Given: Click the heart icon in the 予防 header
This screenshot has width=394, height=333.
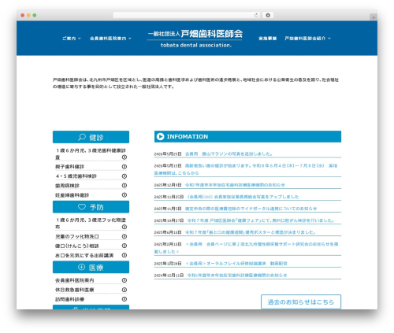Looking at the screenshot, I should click(82, 207).
